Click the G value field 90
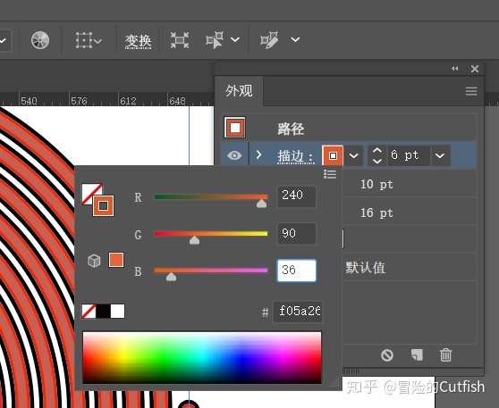The width and height of the screenshot is (499, 408). (x=297, y=234)
